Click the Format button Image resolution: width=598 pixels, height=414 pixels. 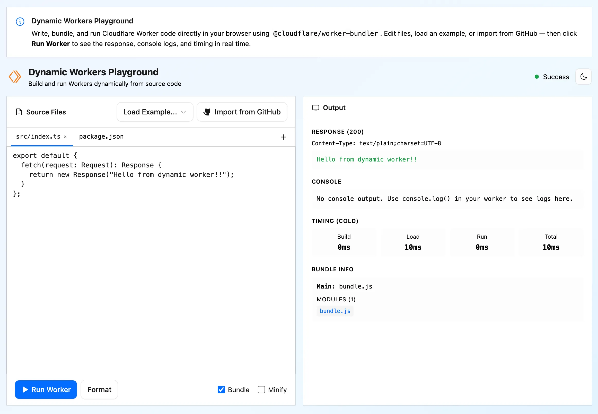coord(99,390)
